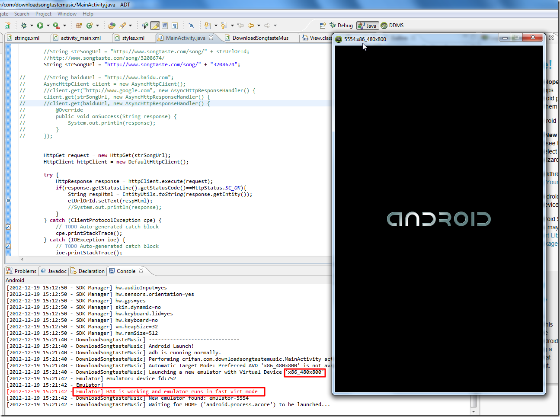Click the console line 'adb is running normally.'

click(114, 353)
